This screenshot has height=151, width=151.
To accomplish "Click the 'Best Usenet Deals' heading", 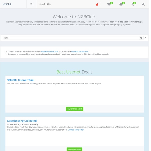I will tap(74, 72).
